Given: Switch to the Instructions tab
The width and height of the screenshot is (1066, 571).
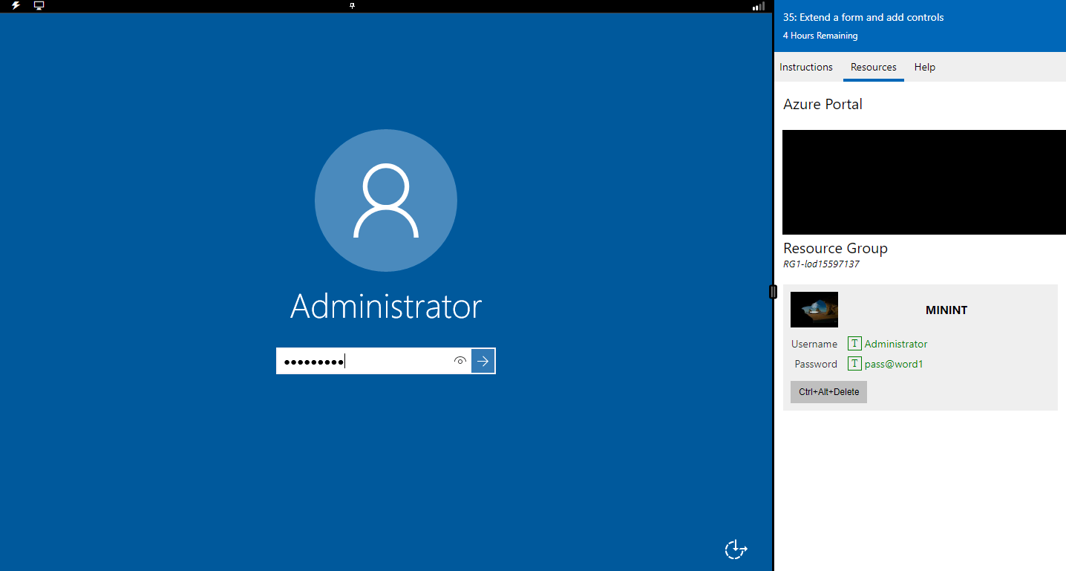Looking at the screenshot, I should pyautogui.click(x=806, y=67).
